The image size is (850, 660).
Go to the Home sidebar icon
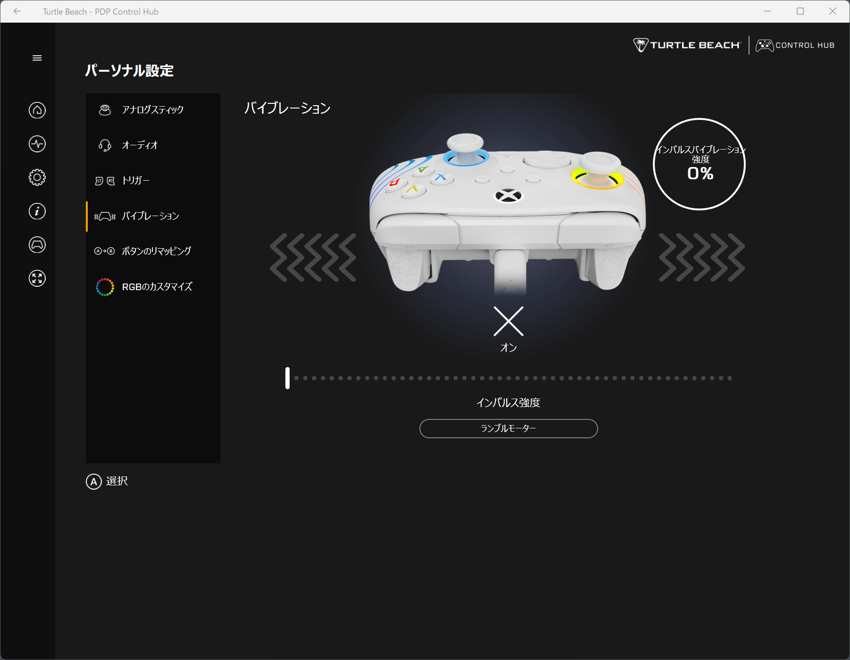click(x=37, y=110)
